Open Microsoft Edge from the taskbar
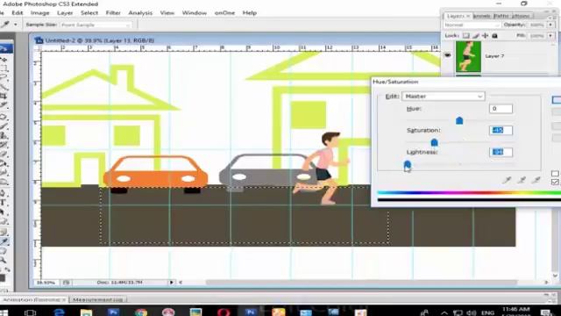This screenshot has width=561, height=316. tap(59, 312)
